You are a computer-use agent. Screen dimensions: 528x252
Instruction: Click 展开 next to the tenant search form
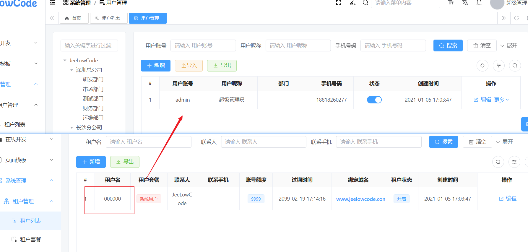(x=504, y=142)
